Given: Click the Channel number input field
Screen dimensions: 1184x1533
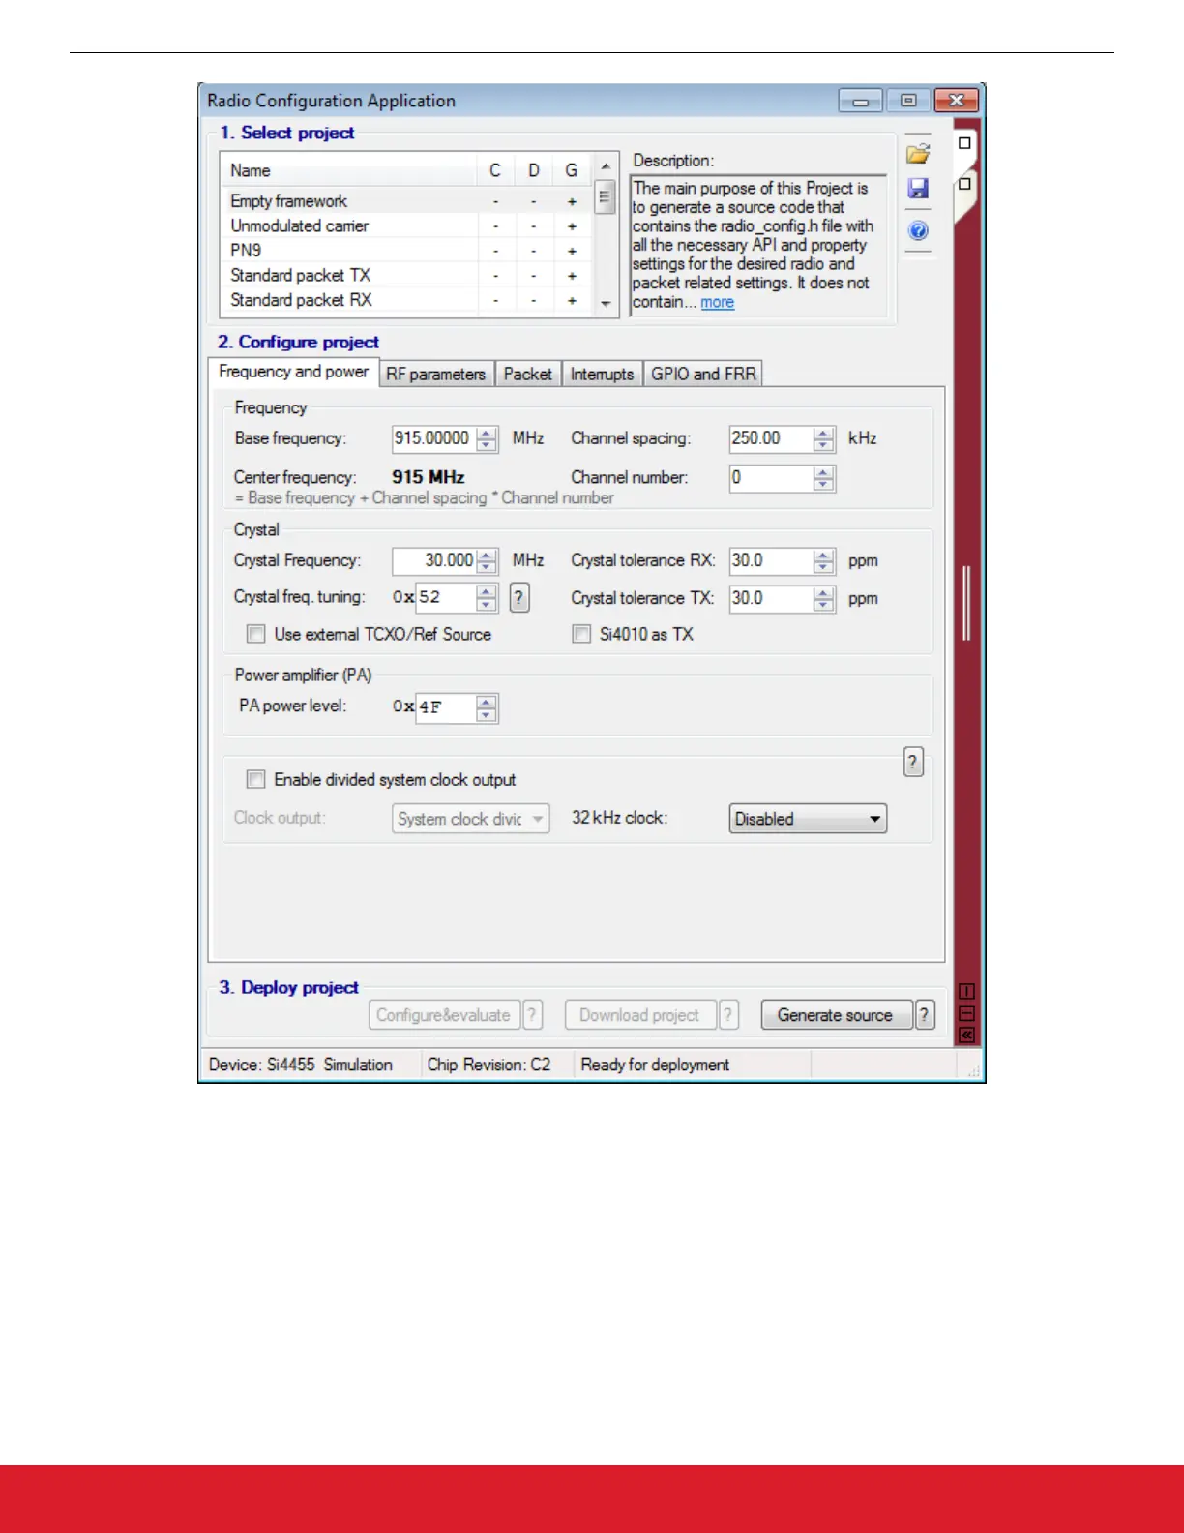Looking at the screenshot, I should [x=771, y=478].
